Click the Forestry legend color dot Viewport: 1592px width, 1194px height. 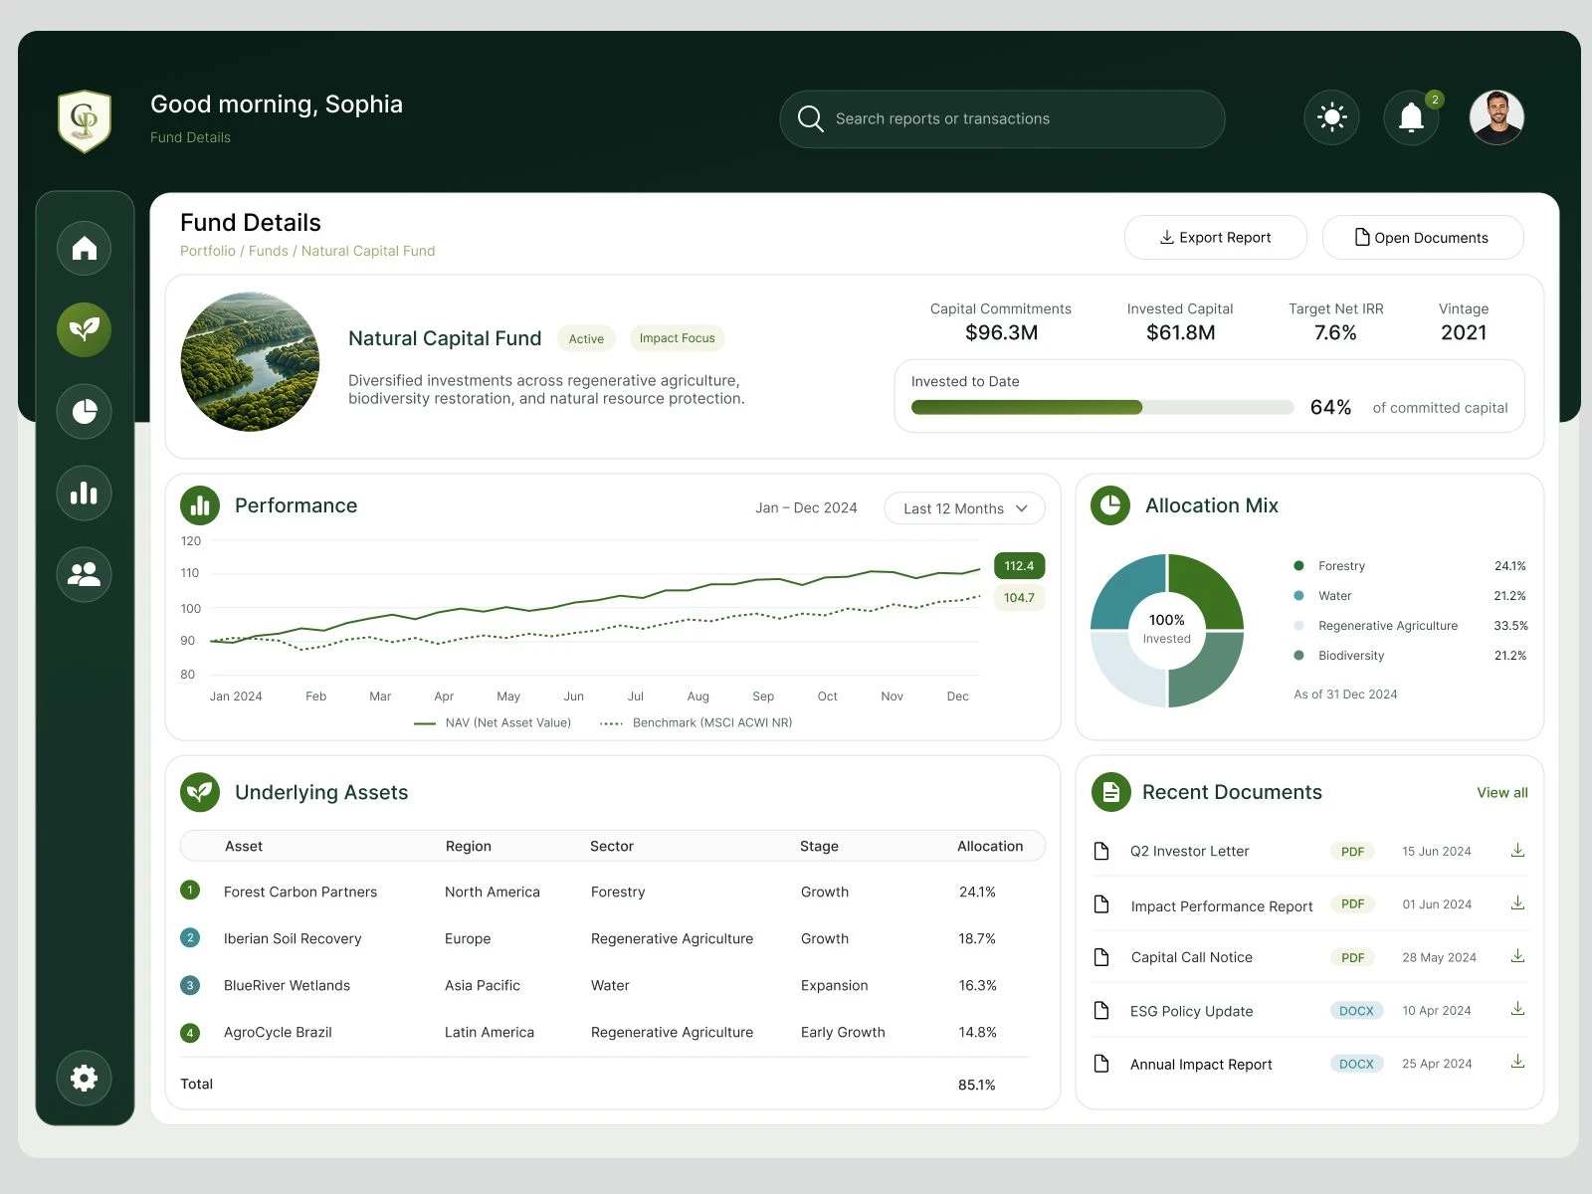[1298, 565]
